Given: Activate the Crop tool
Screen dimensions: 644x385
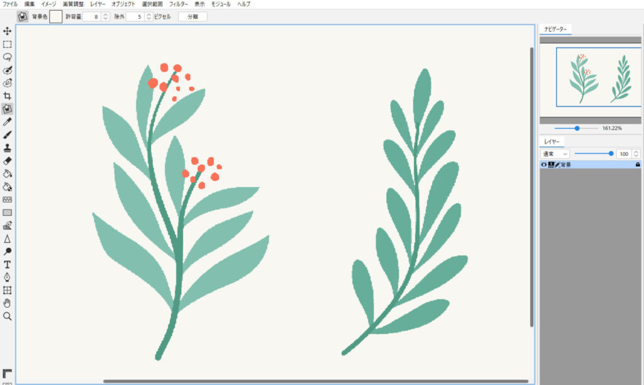Looking at the screenshot, I should click(x=8, y=96).
